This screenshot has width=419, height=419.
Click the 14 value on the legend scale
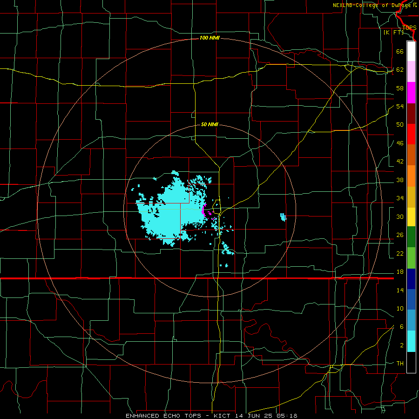(x=400, y=290)
